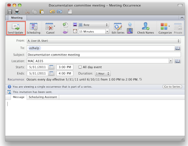Open the Ends date calendar picker
The width and height of the screenshot is (188, 146).
point(51,73)
